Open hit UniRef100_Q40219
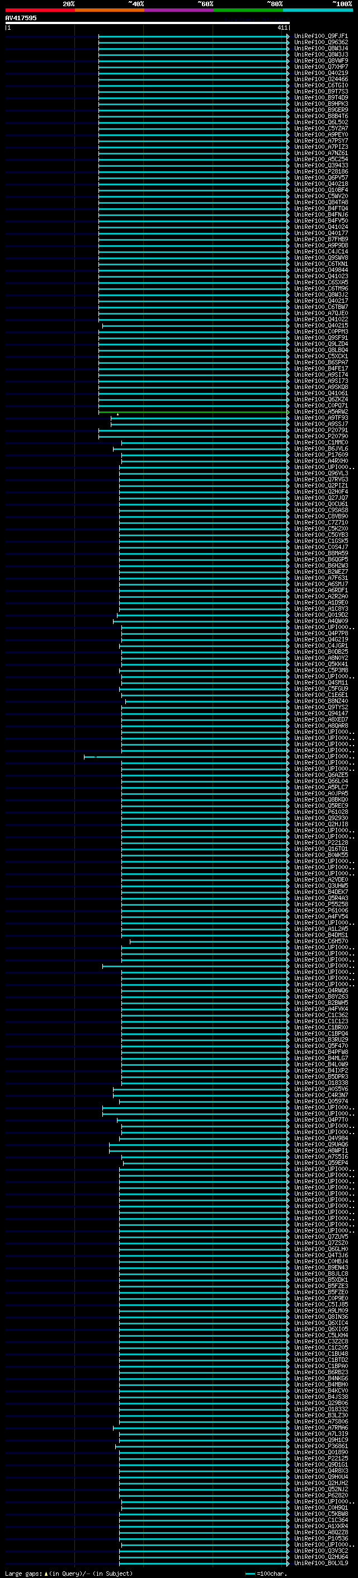 click(x=321, y=73)
